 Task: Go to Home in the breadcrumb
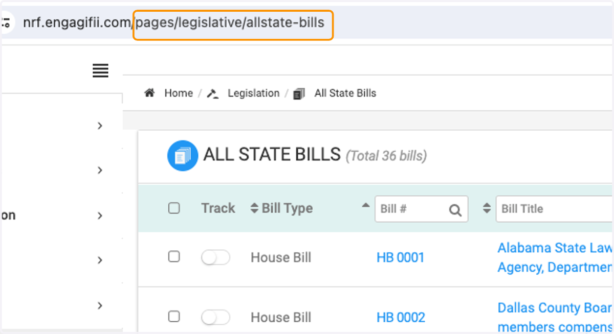point(179,93)
